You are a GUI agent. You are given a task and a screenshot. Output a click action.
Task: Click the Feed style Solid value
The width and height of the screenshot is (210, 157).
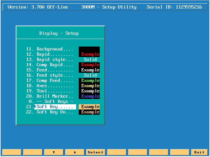pyautogui.click(x=90, y=75)
